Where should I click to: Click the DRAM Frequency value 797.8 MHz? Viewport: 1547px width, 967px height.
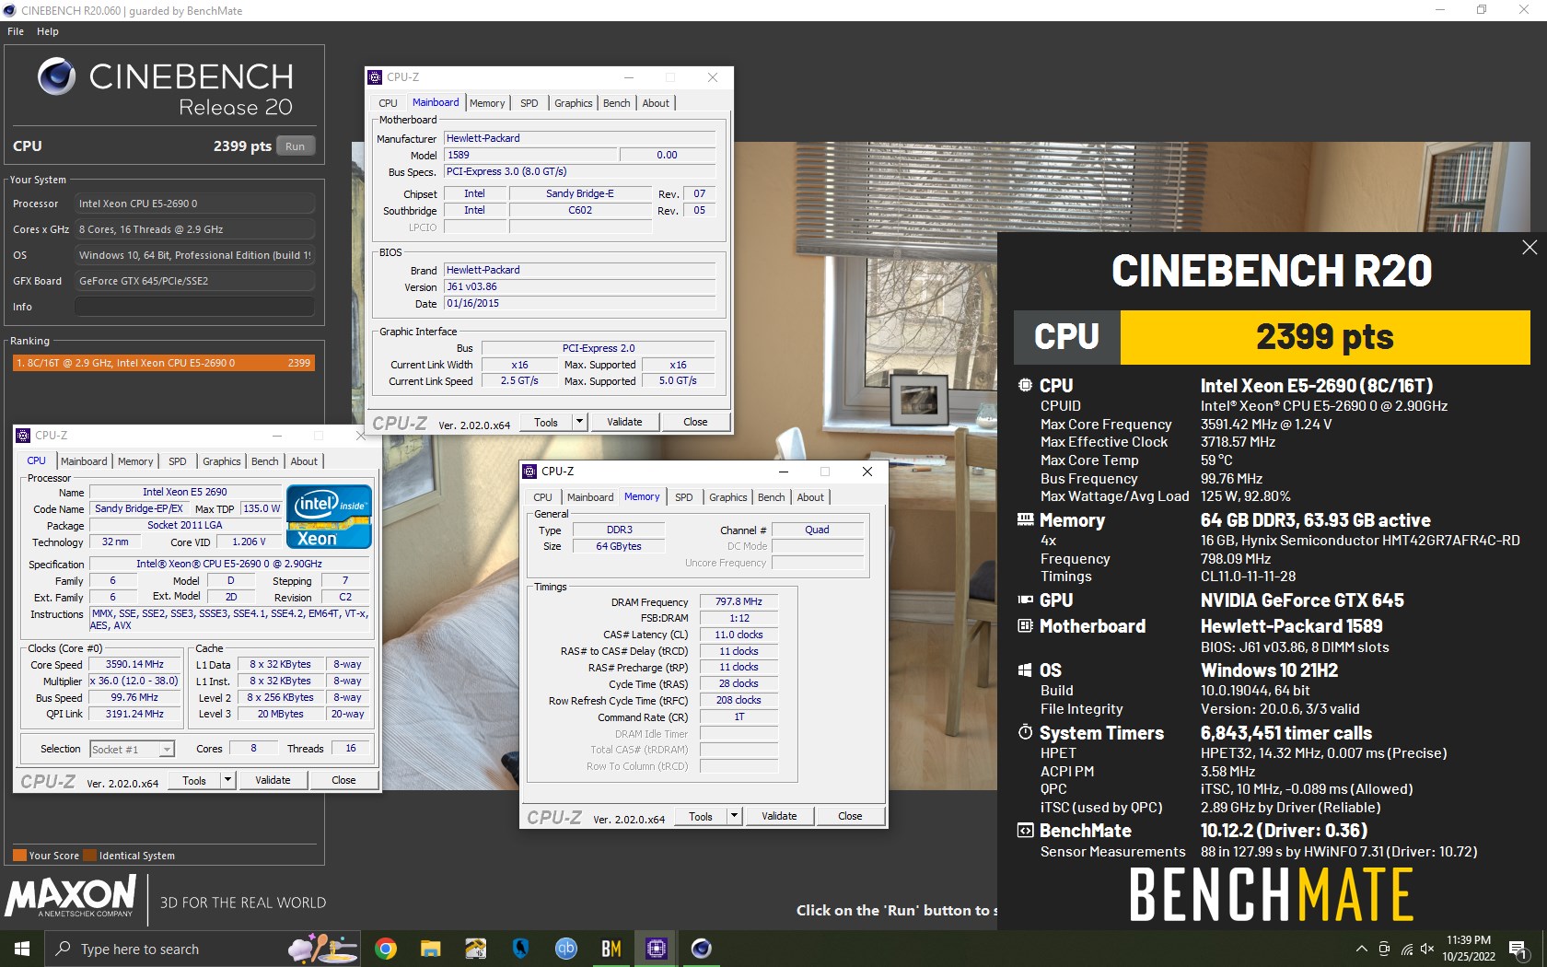pos(739,601)
